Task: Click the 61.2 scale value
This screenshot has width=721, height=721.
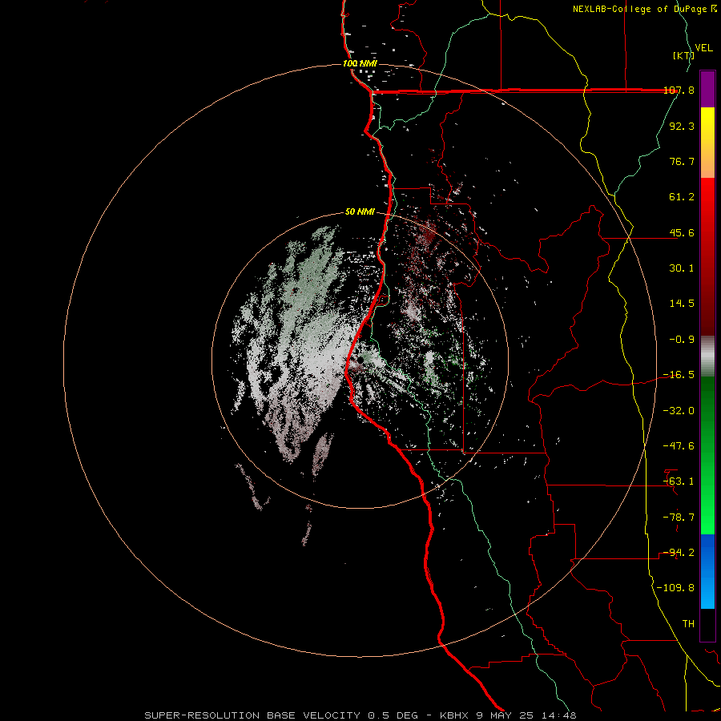Action: (682, 197)
